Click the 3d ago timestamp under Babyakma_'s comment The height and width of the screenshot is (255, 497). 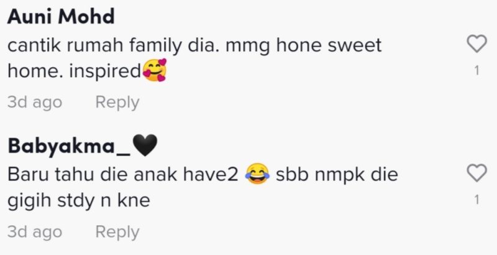tap(35, 232)
